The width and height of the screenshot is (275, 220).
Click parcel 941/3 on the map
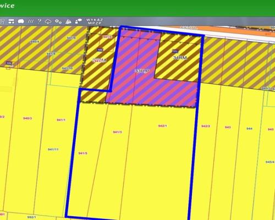pyautogui.click(x=117, y=132)
